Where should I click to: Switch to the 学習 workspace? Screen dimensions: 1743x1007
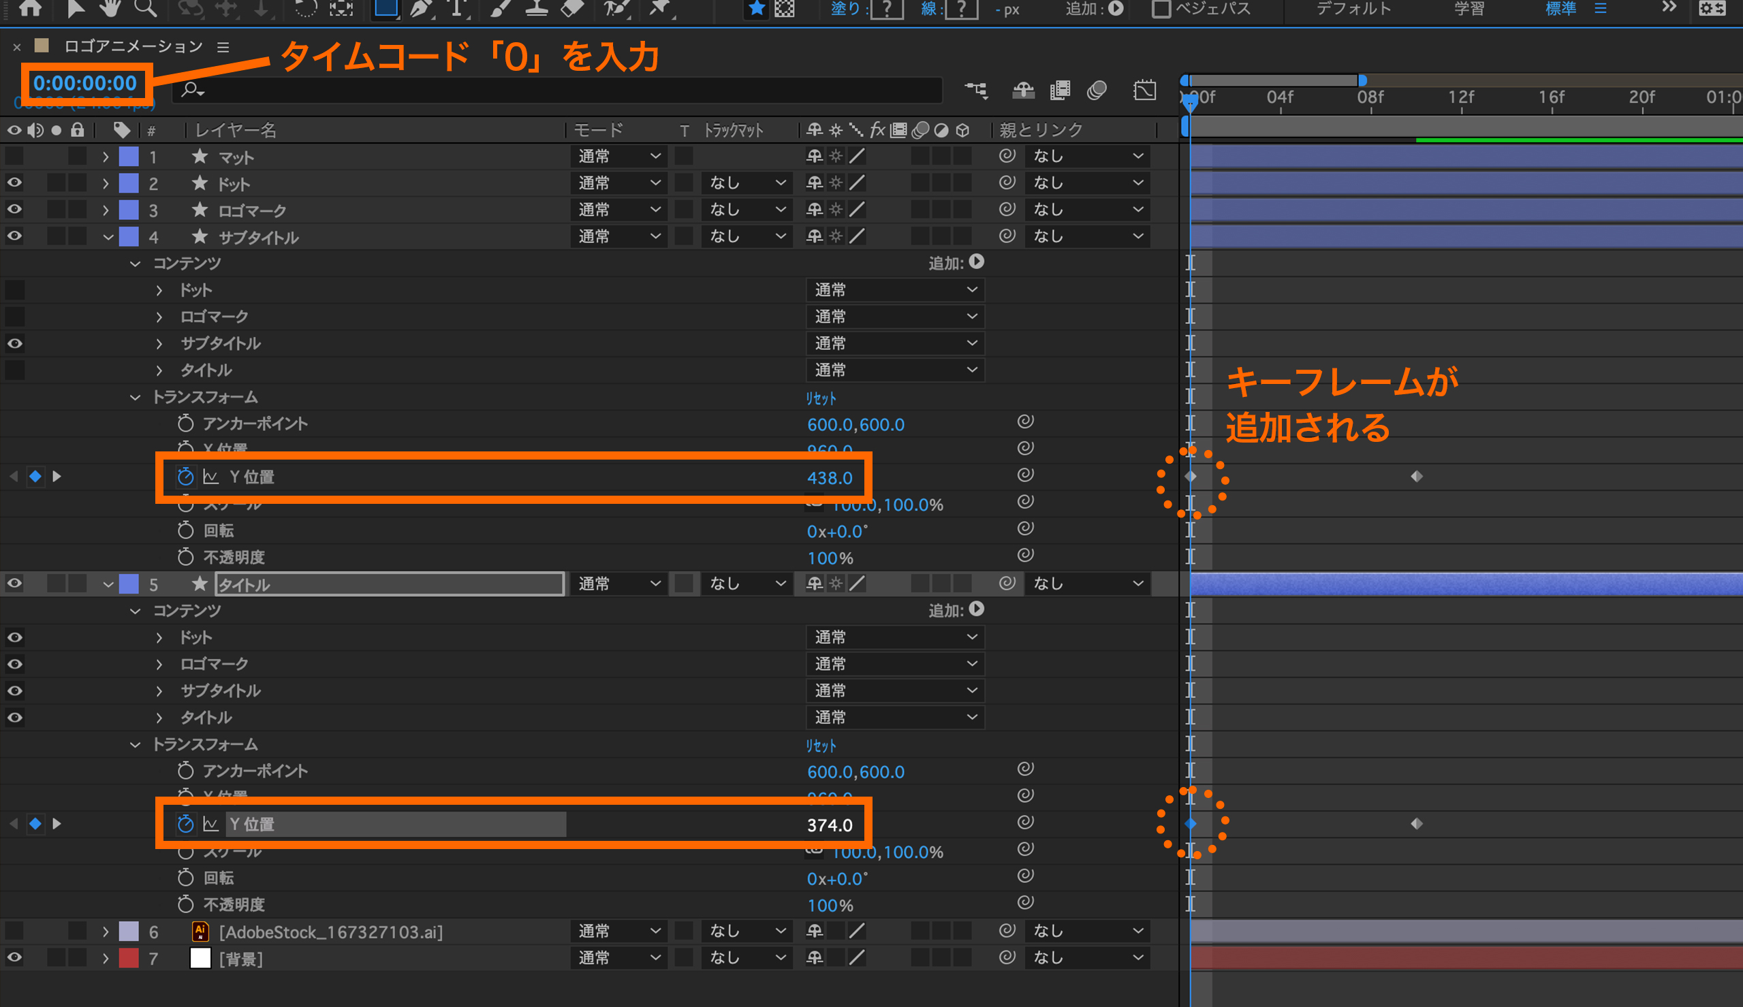pos(1469,9)
